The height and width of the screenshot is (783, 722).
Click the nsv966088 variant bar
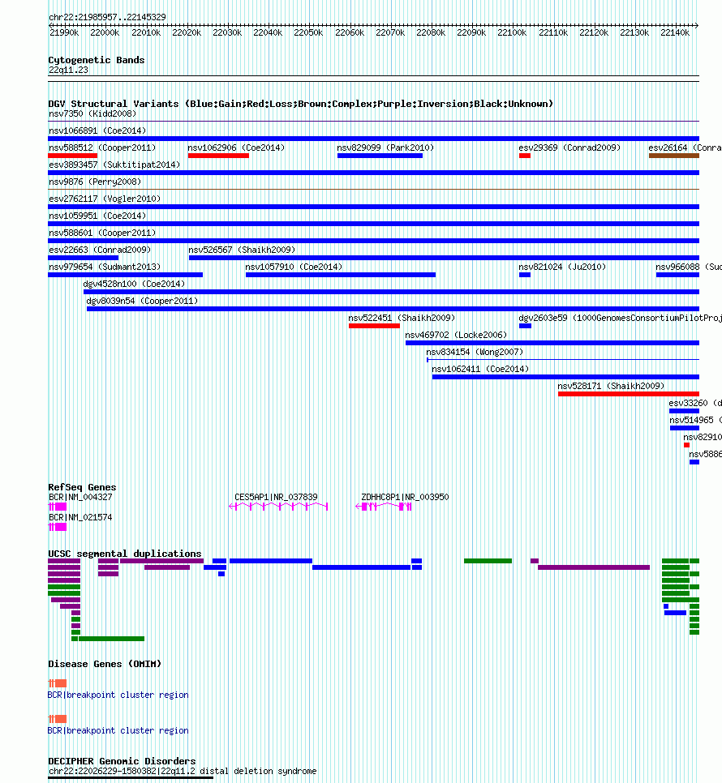pos(677,275)
